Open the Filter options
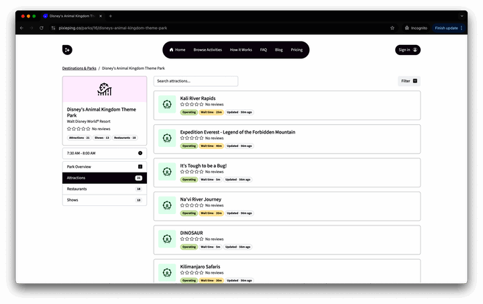Screen dimensions: 483x304 click(x=409, y=81)
